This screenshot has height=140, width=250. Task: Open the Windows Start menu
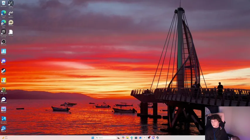(93, 138)
